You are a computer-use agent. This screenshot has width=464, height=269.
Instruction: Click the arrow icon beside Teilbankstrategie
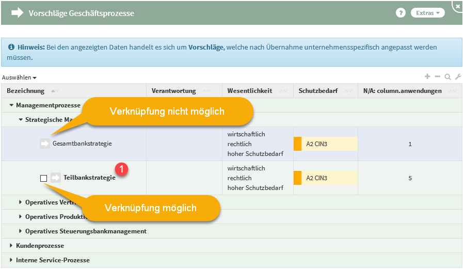coord(55,178)
